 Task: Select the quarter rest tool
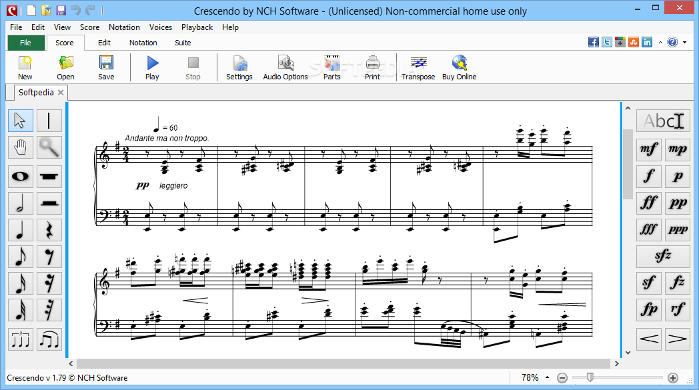click(x=49, y=231)
